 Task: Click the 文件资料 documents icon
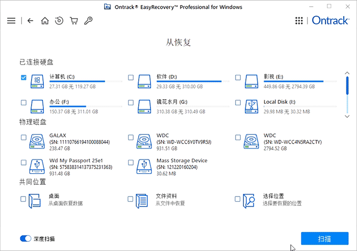(x=142, y=201)
